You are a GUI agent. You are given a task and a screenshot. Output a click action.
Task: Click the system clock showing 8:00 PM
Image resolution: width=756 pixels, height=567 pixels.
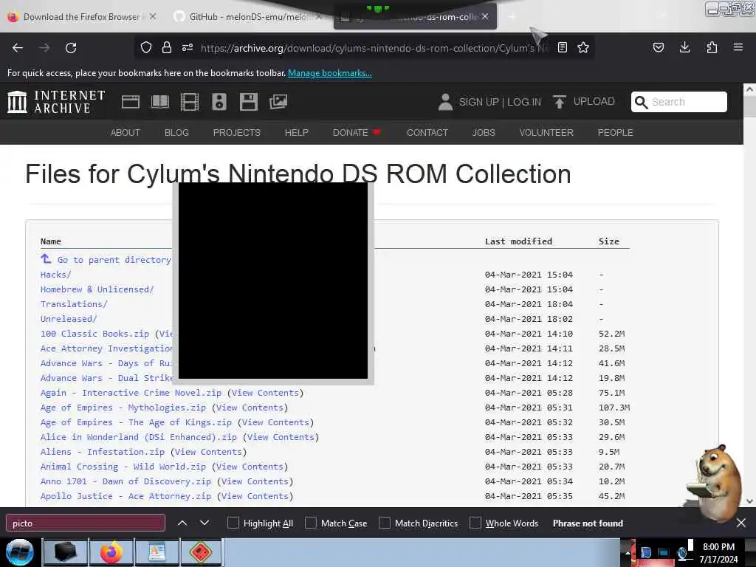(x=718, y=547)
